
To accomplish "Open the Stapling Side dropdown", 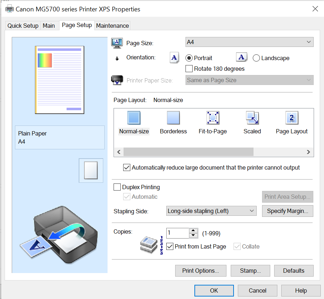I will (x=251, y=211).
